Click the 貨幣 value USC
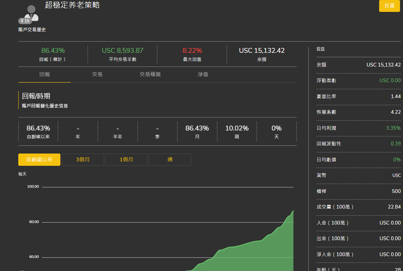The width and height of the screenshot is (403, 271). pos(397,175)
